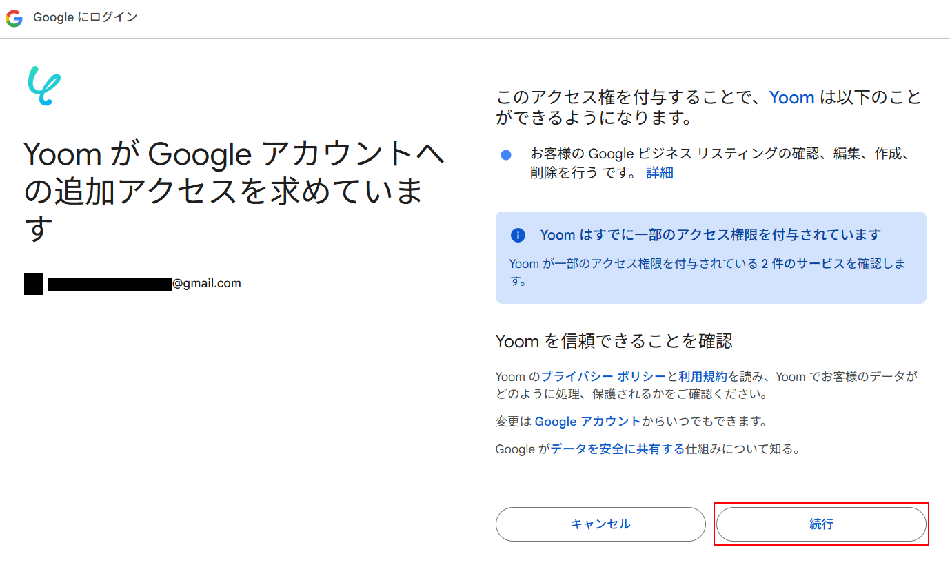The image size is (950, 567).
Task: Open the 利用規約 link
Action: [703, 377]
